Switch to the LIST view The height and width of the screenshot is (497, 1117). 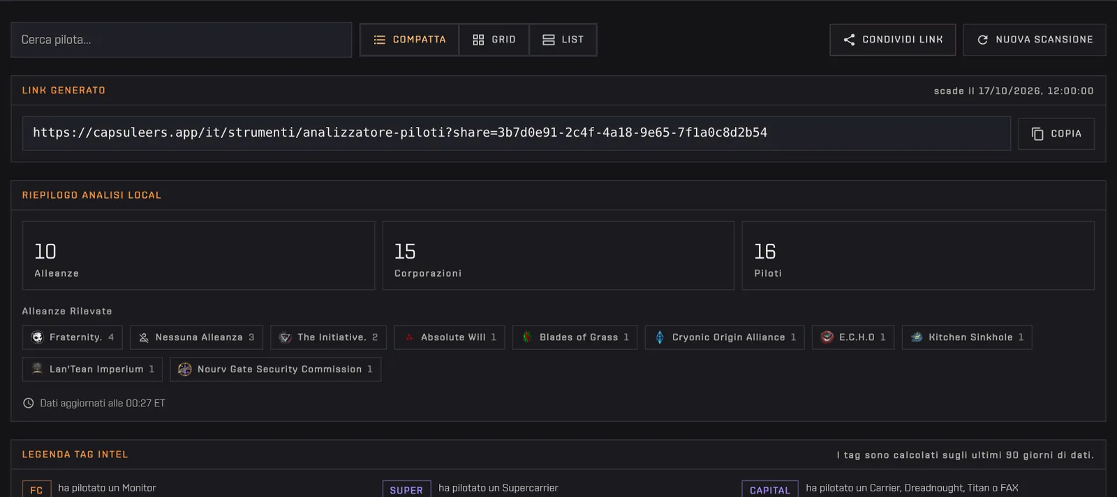coord(563,40)
